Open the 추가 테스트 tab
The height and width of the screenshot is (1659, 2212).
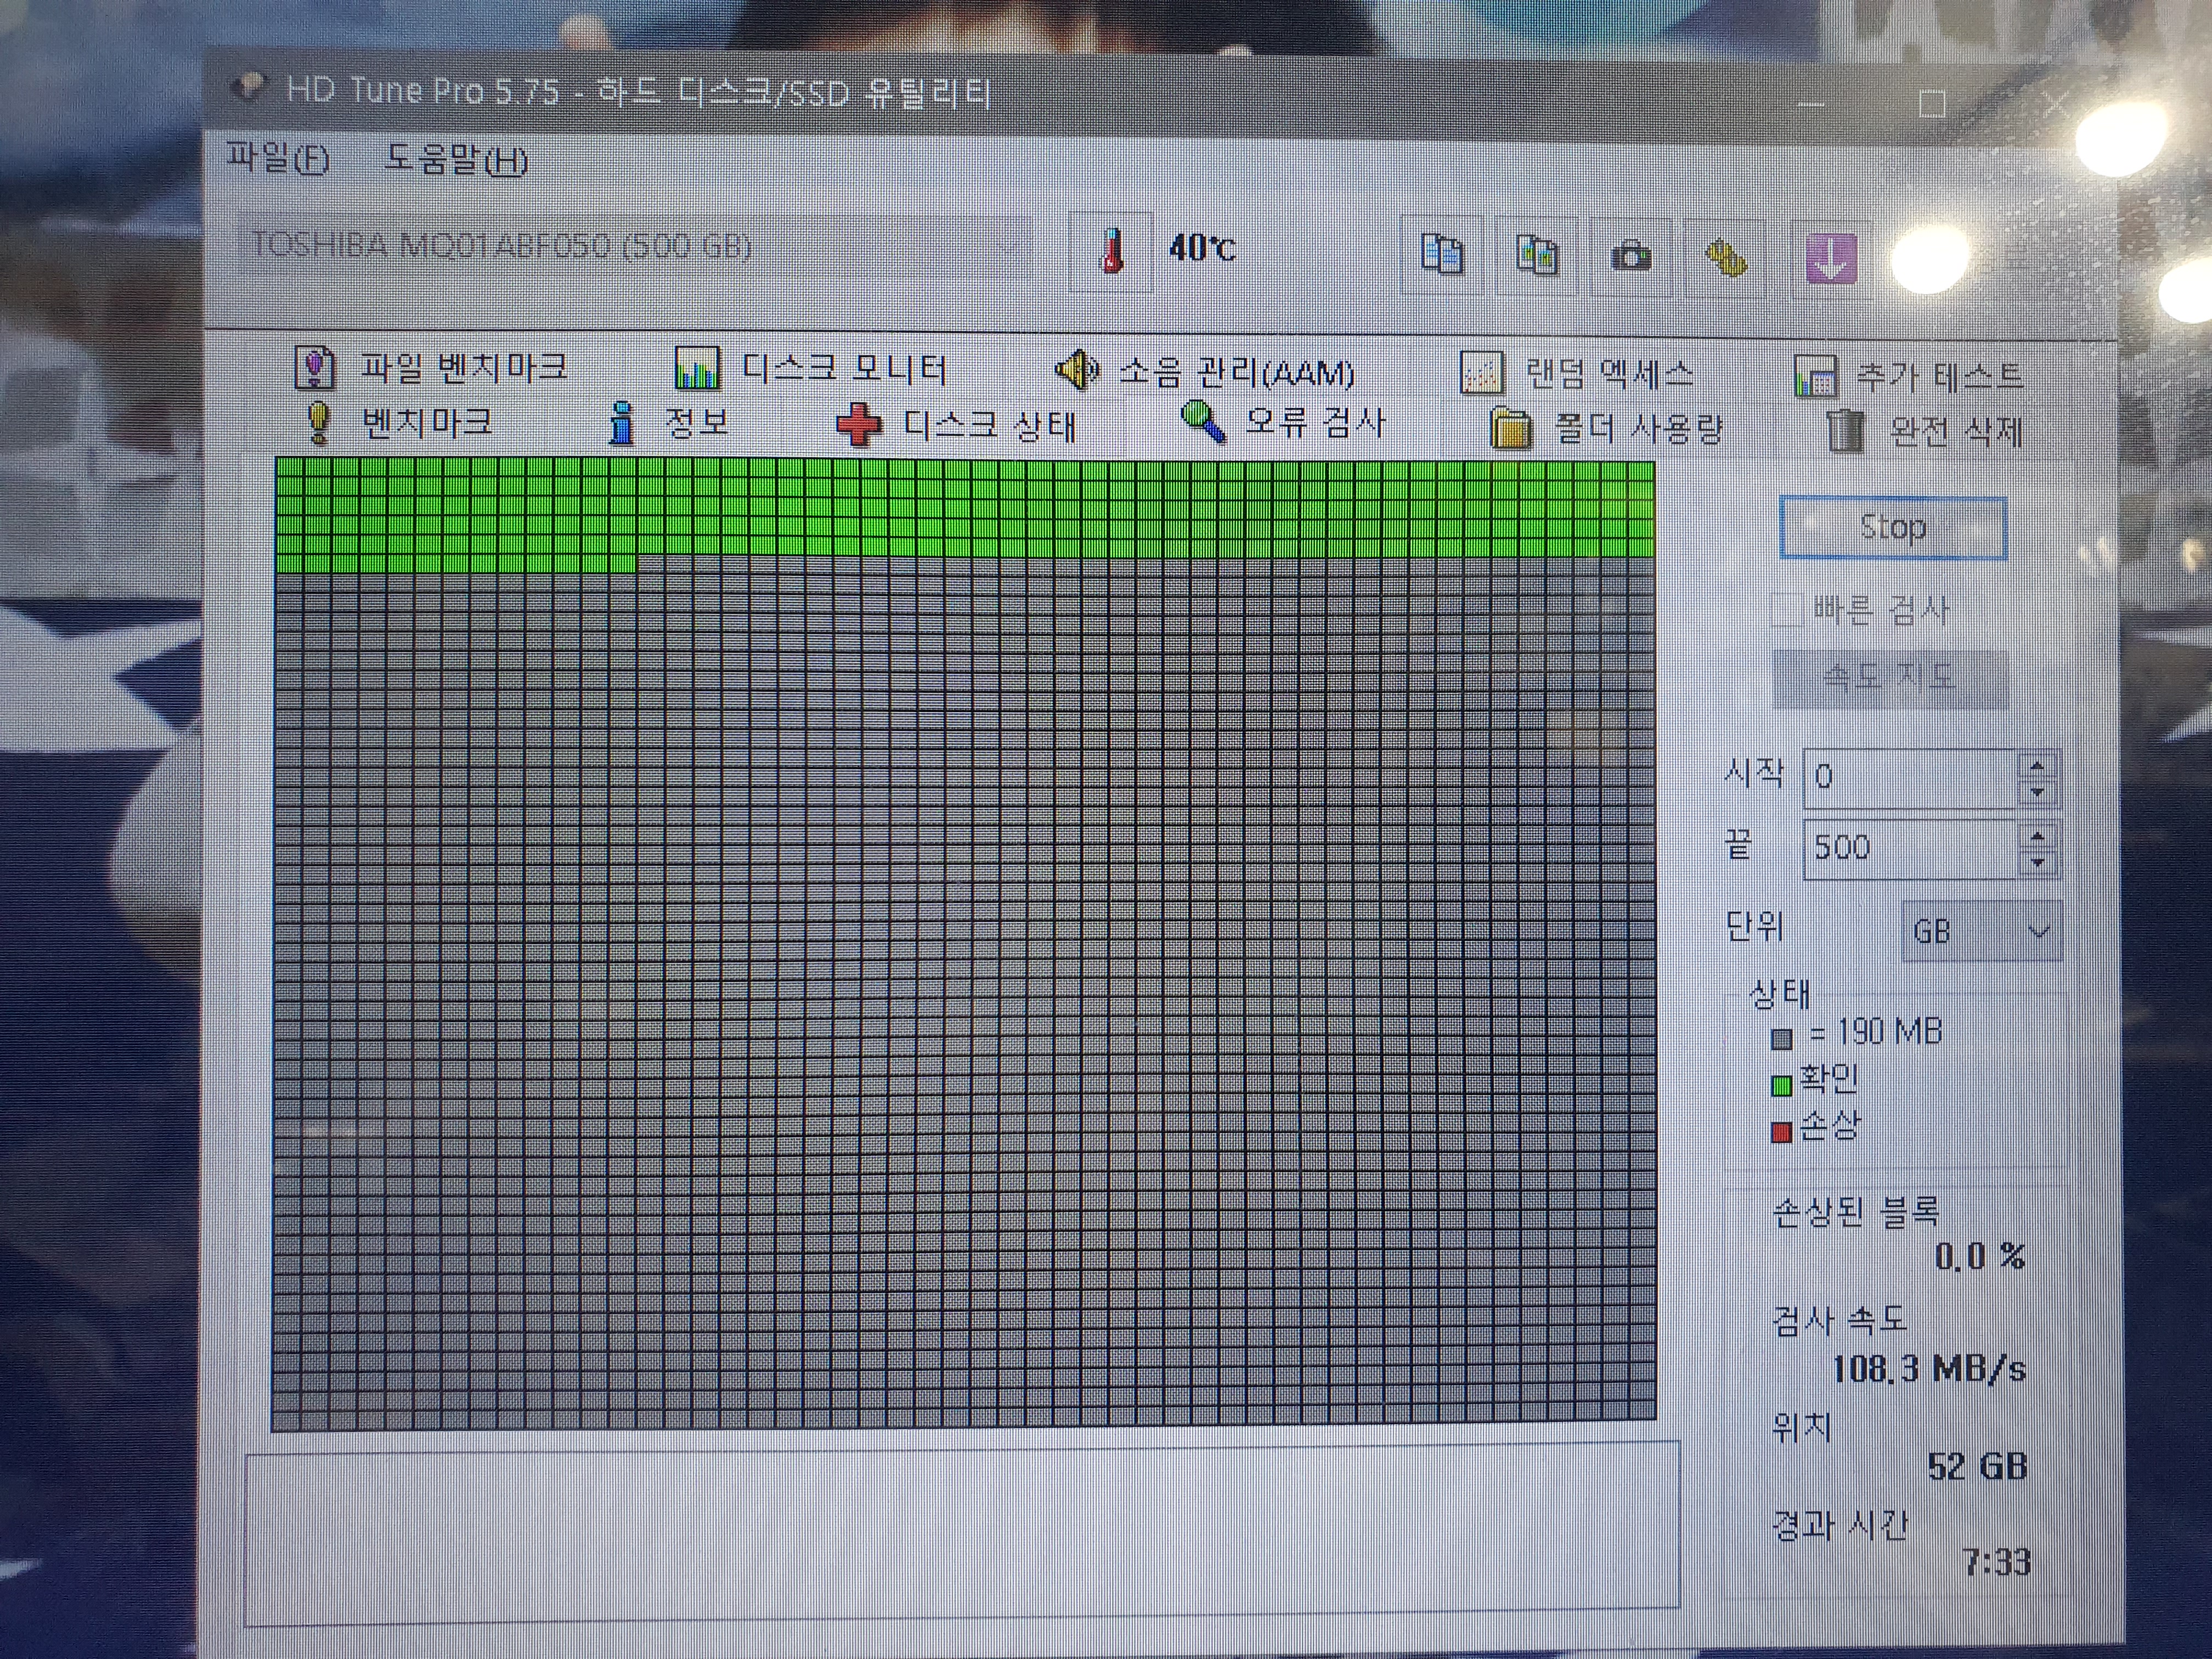tap(1908, 377)
